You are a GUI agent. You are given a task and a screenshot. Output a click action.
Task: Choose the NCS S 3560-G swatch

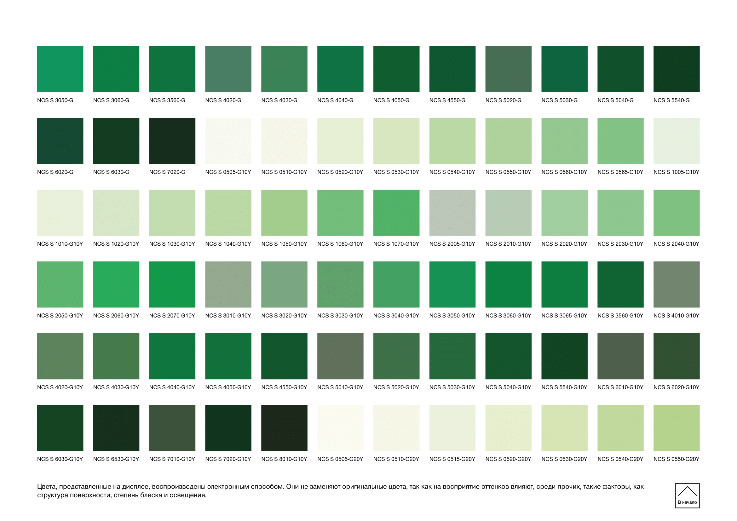point(172,69)
